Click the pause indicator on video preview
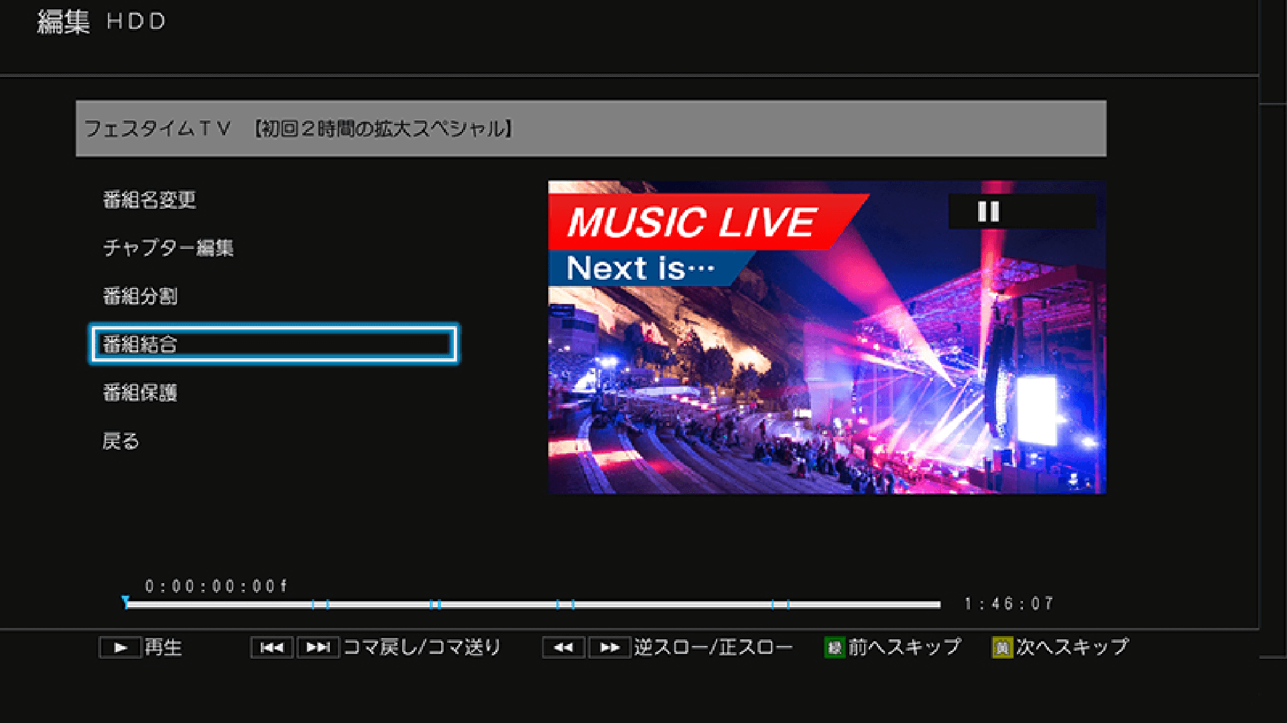Screen dimensions: 1287x723 (988, 212)
